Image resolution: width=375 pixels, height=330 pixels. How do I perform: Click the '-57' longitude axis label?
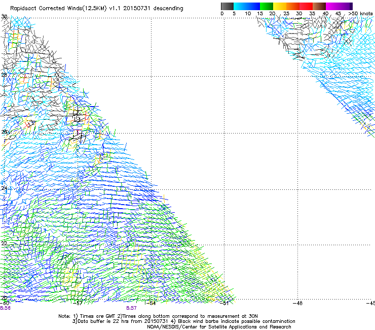coord(78,303)
